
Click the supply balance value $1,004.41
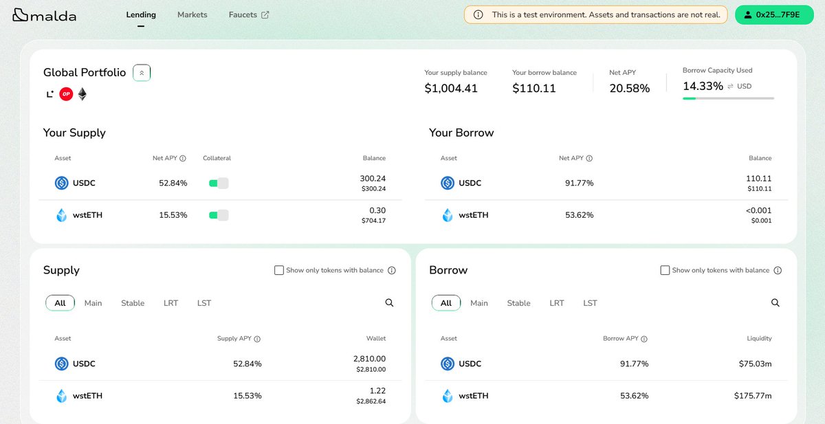pyautogui.click(x=451, y=88)
